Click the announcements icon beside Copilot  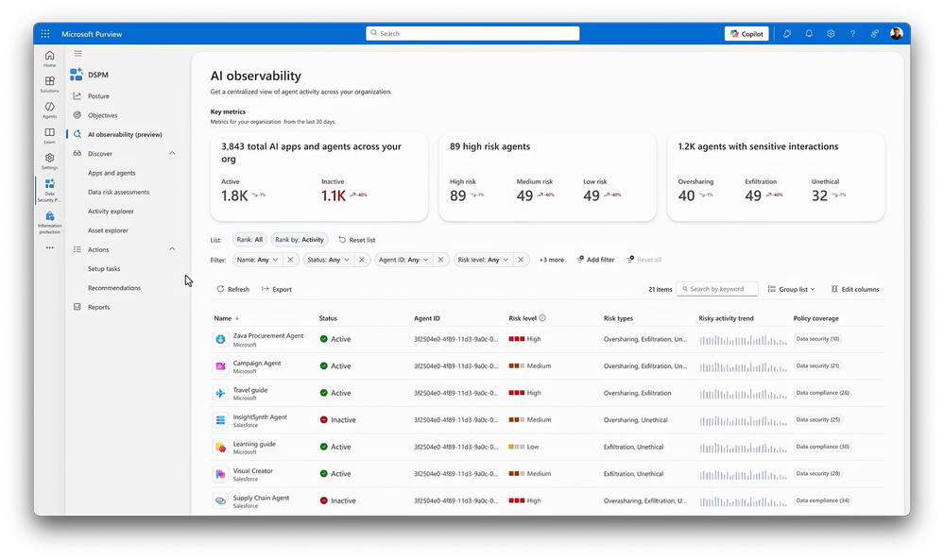pyautogui.click(x=787, y=34)
